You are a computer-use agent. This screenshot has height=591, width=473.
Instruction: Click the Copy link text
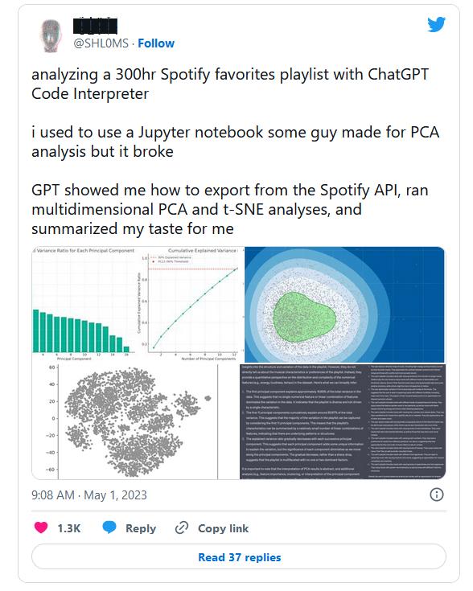coord(223,528)
